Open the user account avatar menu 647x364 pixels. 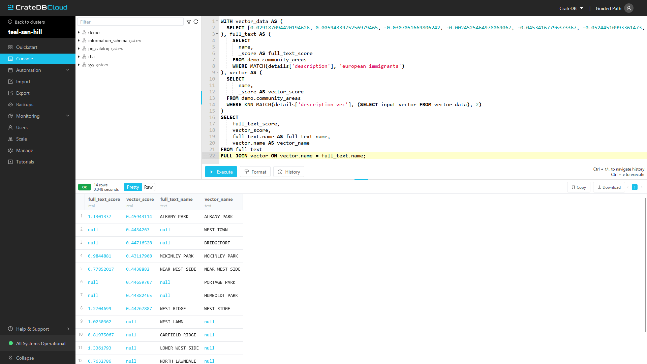[629, 8]
